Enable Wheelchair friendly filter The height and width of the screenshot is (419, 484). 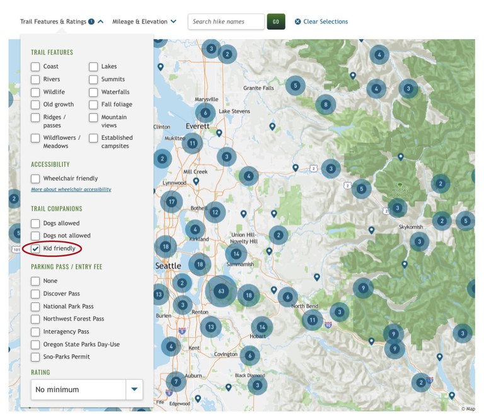pyautogui.click(x=35, y=179)
